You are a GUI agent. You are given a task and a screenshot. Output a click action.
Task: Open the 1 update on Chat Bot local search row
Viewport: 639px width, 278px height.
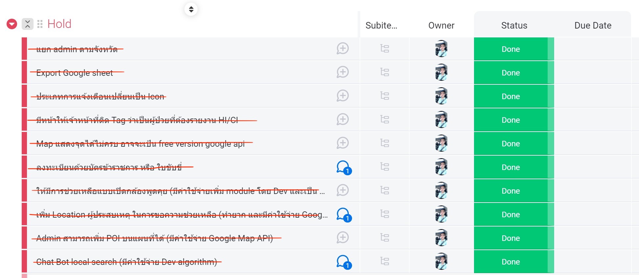[x=344, y=262]
